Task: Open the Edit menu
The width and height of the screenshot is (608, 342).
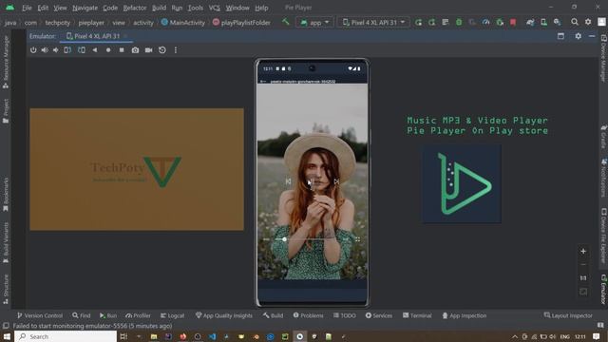Action: [x=43, y=8]
